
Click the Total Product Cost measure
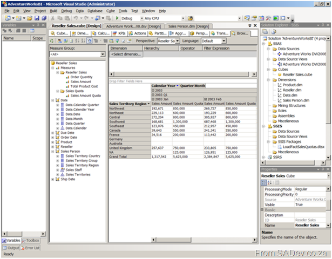pos(84,86)
